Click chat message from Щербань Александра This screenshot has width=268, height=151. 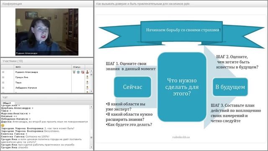click(x=17, y=108)
